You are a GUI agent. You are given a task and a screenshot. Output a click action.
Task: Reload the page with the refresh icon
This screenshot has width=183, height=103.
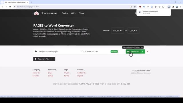[x=10, y=7]
